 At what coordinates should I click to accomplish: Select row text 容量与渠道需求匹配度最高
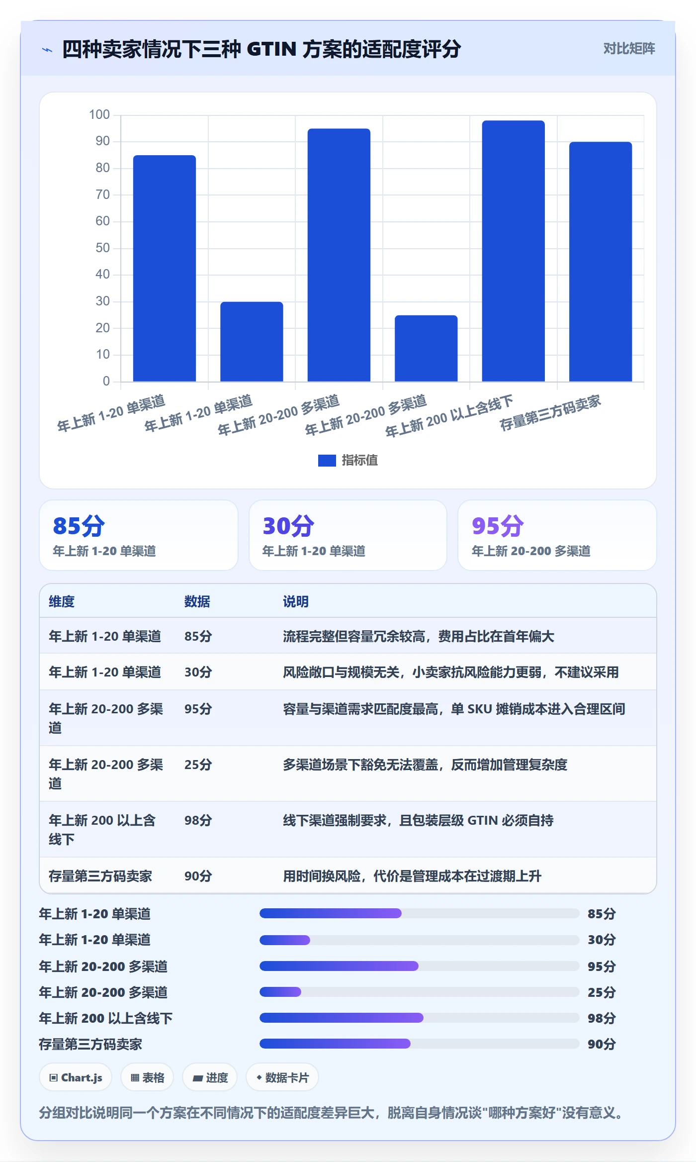tap(360, 709)
